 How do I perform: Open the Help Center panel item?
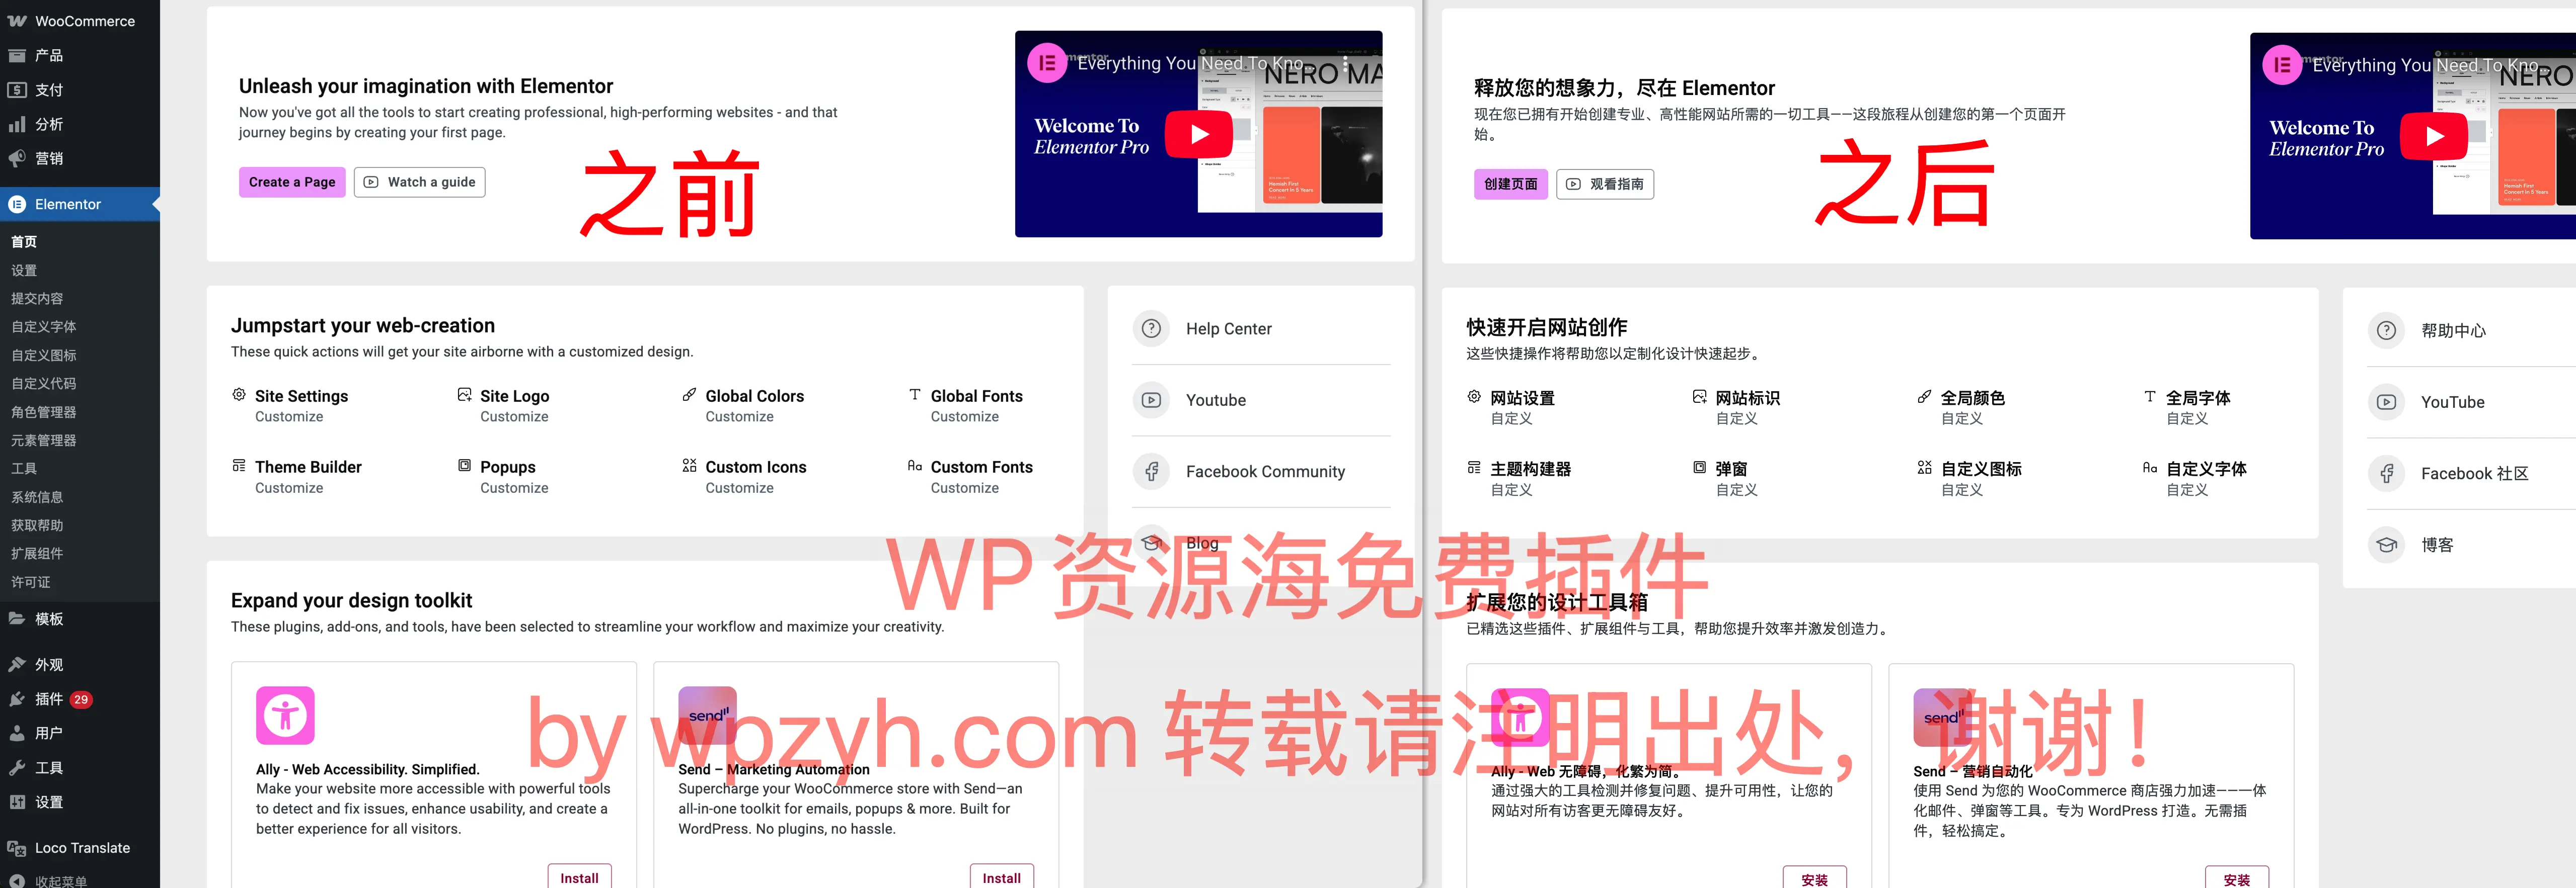[x=1151, y=328]
